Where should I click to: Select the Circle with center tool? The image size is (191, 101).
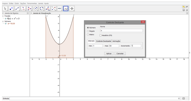click(x=35, y=9)
